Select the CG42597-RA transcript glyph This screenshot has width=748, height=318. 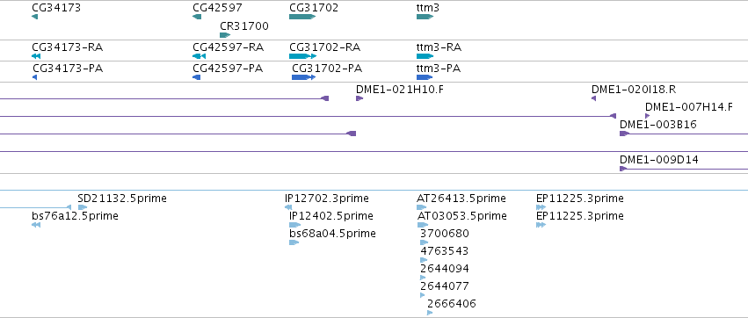[x=199, y=56]
